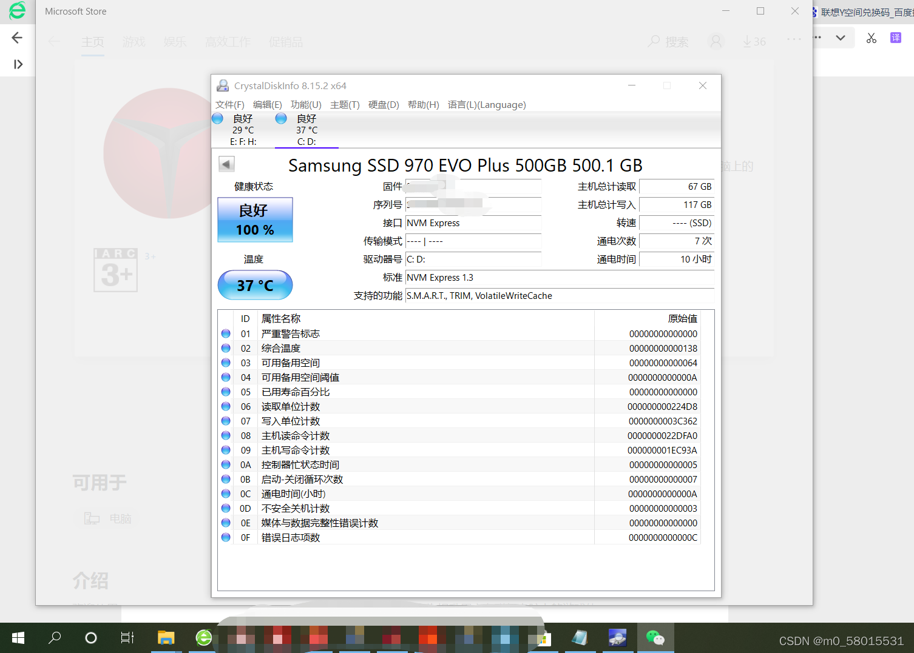Select the 主机写命令计数 attribute name
Viewport: 914px width, 653px height.
coord(296,450)
